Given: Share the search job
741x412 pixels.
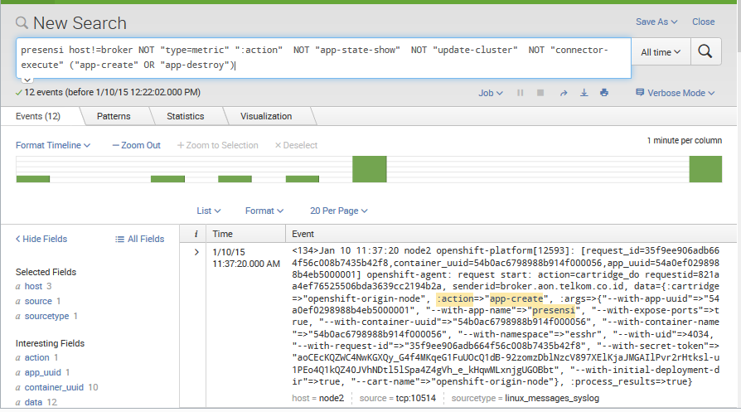Looking at the screenshot, I should (564, 93).
